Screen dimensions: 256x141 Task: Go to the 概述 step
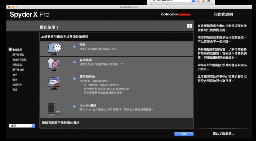15,89
